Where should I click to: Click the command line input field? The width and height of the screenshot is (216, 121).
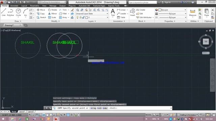pyautogui.click(x=112, y=108)
